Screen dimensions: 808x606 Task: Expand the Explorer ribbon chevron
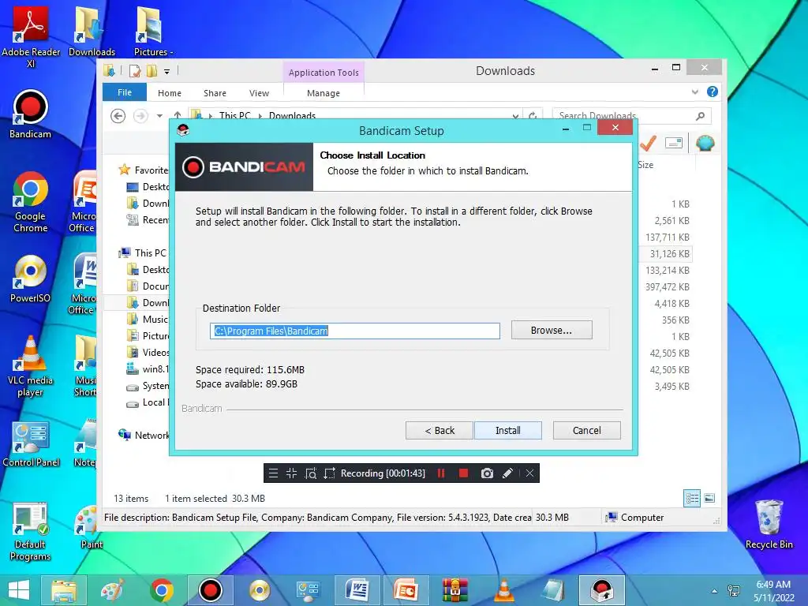click(695, 92)
